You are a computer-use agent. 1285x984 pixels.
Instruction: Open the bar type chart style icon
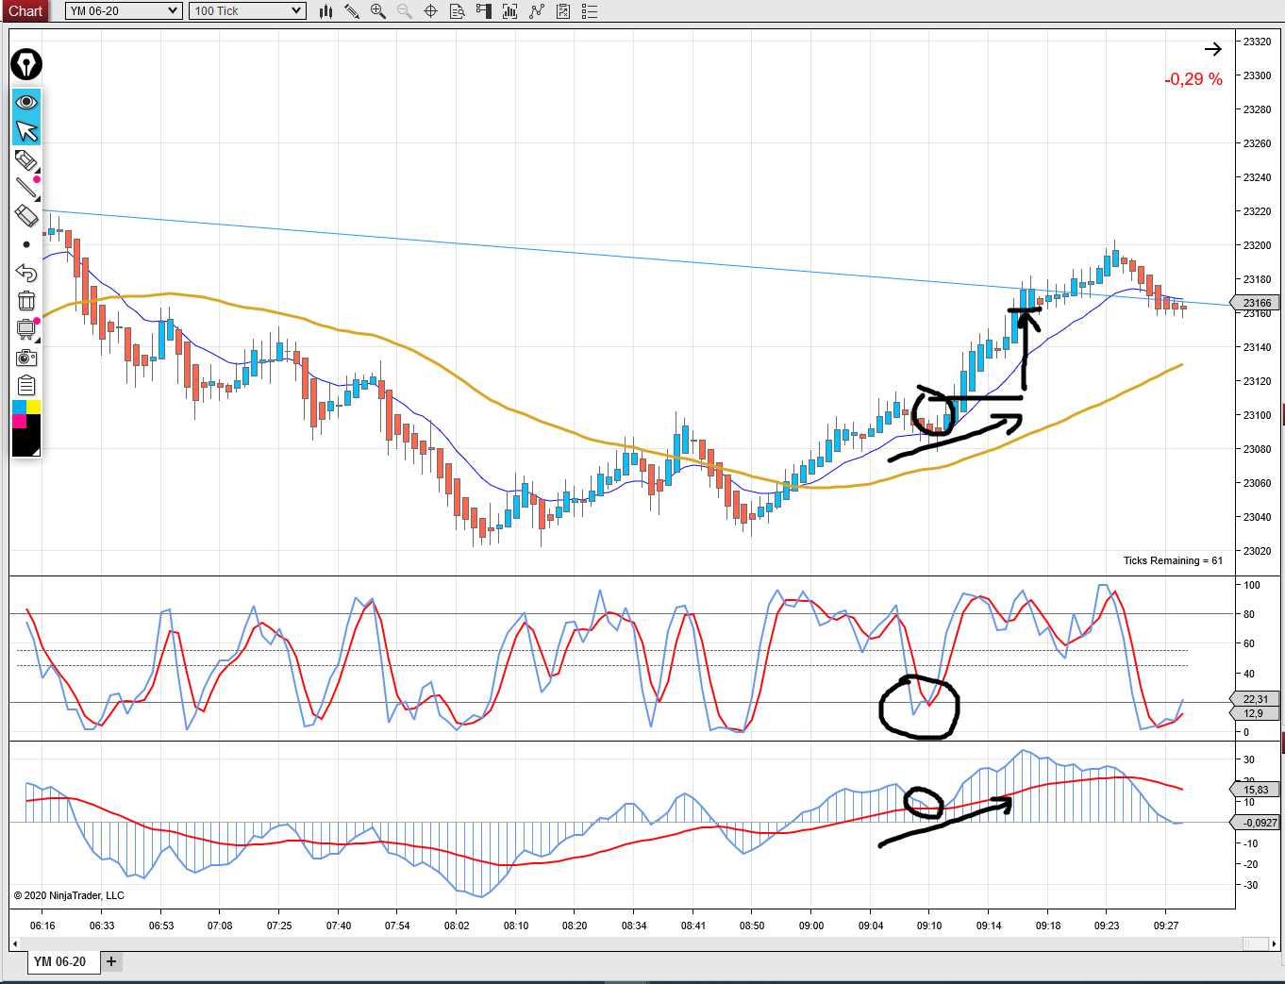325,11
